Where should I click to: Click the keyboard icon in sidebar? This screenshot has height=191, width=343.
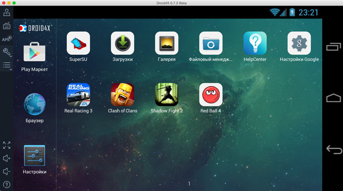point(7,26)
